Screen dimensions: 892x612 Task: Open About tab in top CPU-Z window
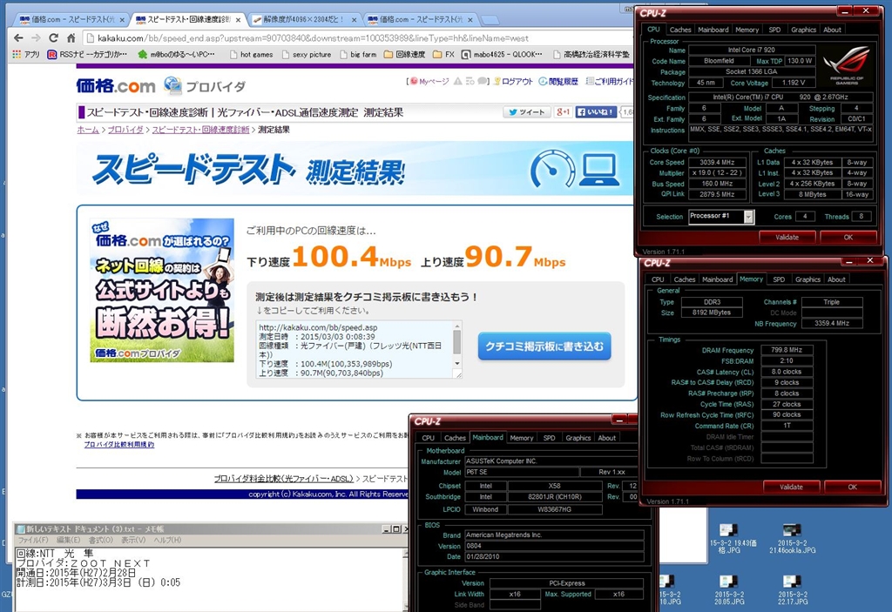coord(832,30)
